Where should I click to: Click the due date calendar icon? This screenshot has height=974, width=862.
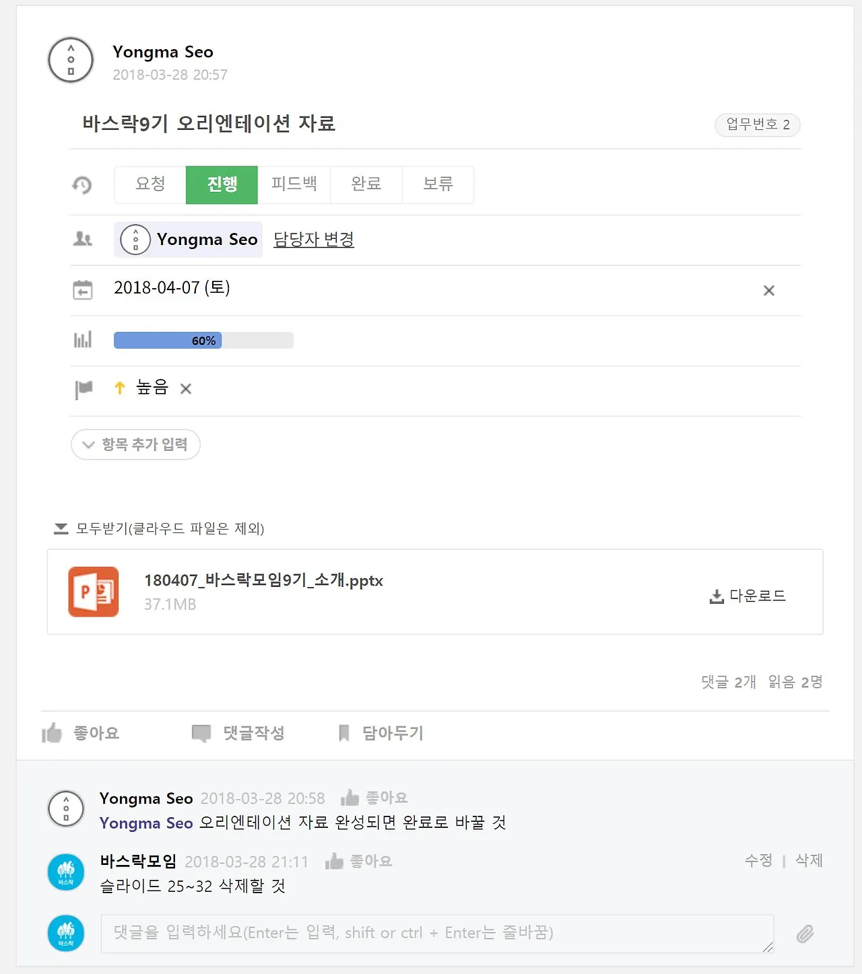(82, 290)
